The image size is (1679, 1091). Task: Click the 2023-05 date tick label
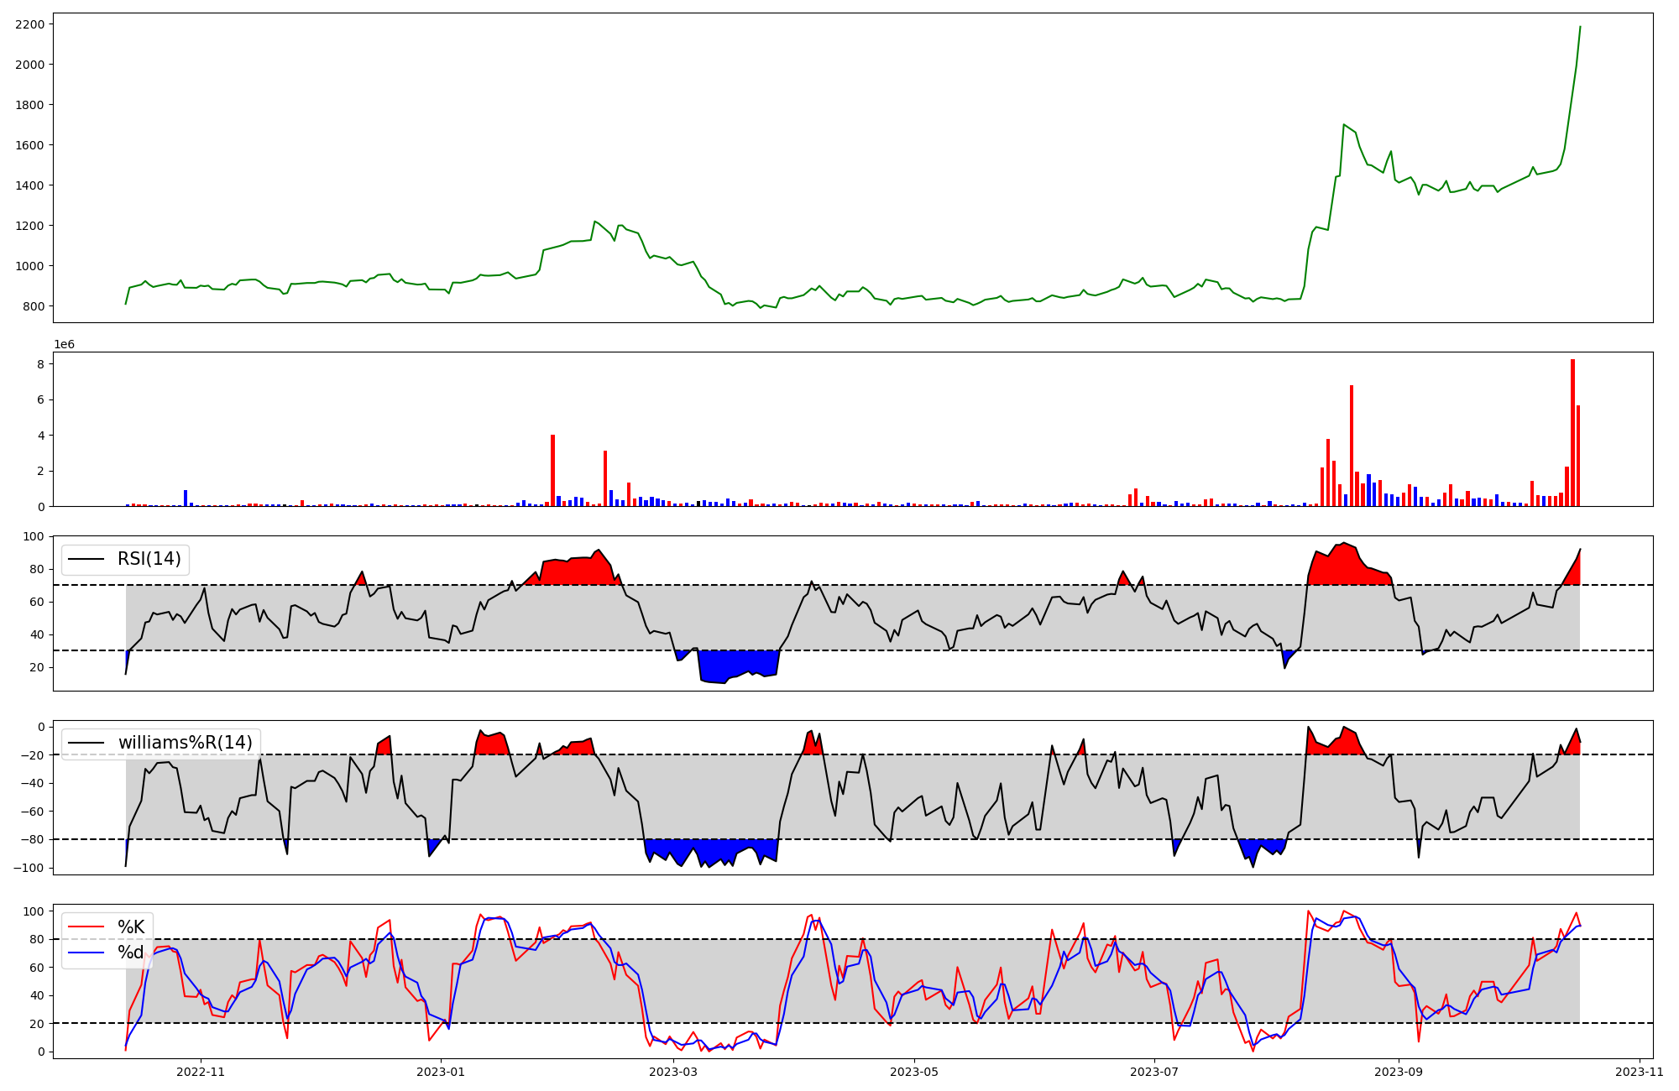tap(913, 1072)
